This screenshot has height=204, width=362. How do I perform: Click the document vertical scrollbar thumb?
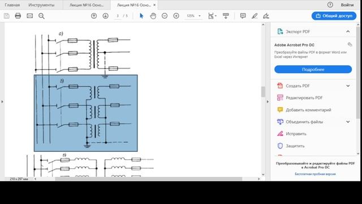pyautogui.click(x=263, y=92)
